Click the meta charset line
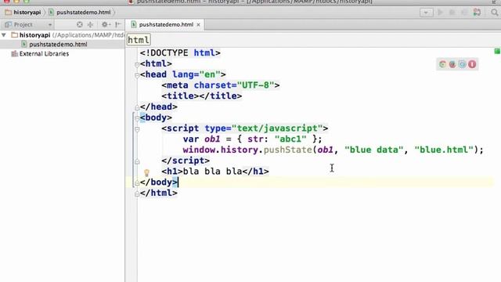Screen dimensions: 501x282 pos(221,85)
